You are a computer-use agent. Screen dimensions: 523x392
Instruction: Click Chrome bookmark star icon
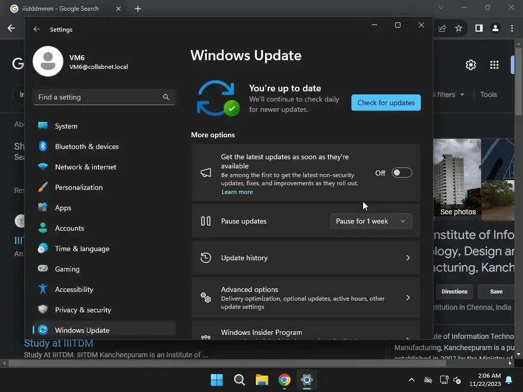click(x=459, y=29)
